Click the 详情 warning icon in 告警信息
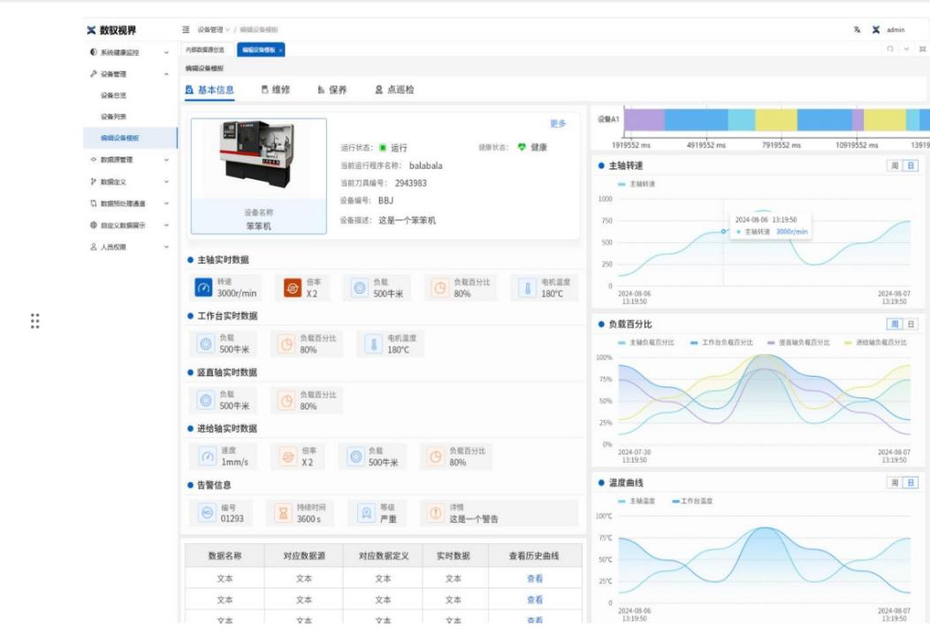930x629 pixels. pyautogui.click(x=435, y=513)
